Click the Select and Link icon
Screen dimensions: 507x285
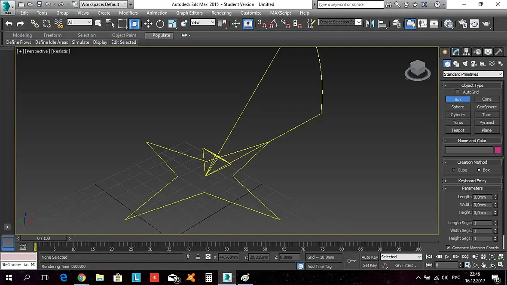pyautogui.click(x=34, y=24)
